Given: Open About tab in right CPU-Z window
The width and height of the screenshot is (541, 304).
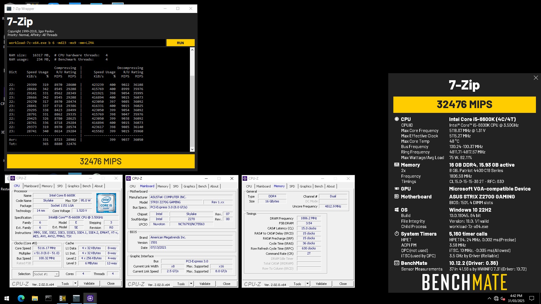Looking at the screenshot, I should [331, 186].
